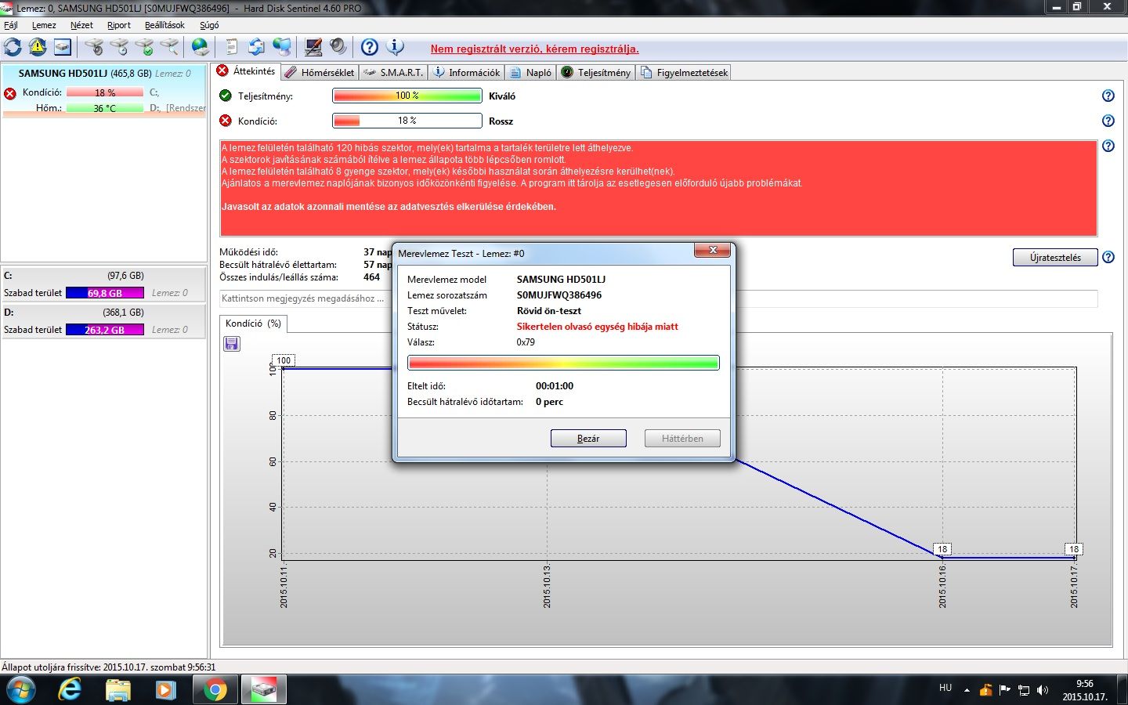The width and height of the screenshot is (1128, 705).
Task: Open the disk panel icon in toolbar
Action: (x=63, y=47)
